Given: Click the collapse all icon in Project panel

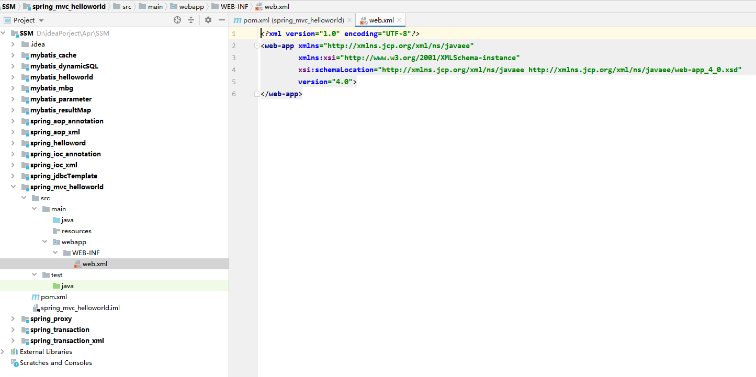Looking at the screenshot, I should [191, 20].
